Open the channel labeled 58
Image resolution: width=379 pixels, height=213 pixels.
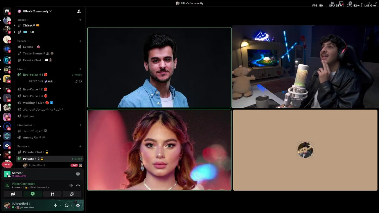[x=49, y=32]
